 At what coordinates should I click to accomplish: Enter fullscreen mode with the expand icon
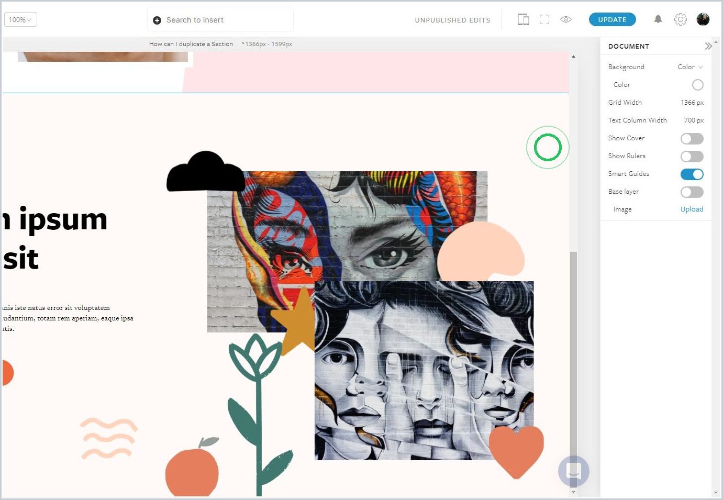coord(544,20)
